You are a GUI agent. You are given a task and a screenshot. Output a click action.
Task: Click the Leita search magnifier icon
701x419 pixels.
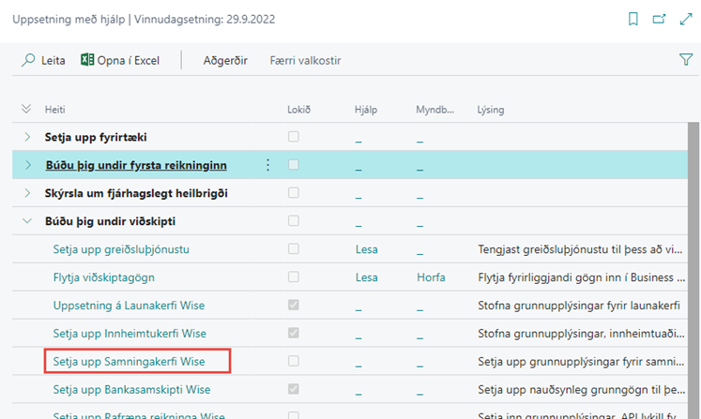[28, 60]
